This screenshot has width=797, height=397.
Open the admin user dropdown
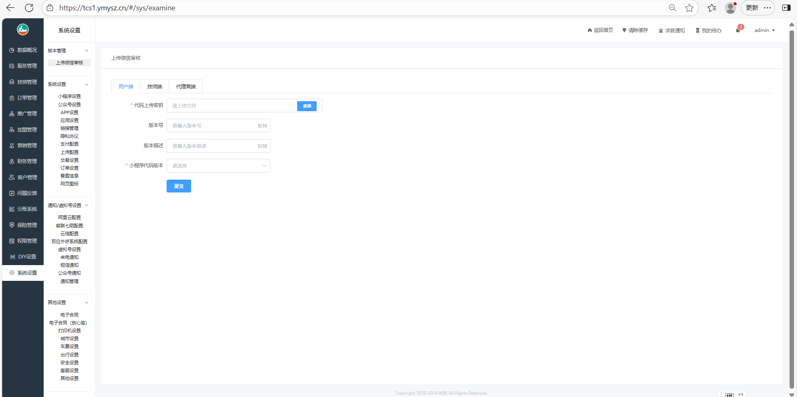click(x=764, y=30)
